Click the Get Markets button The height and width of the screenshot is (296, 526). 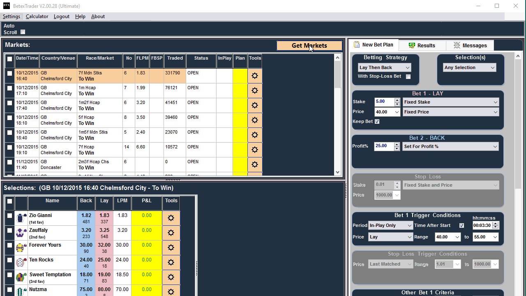309,46
